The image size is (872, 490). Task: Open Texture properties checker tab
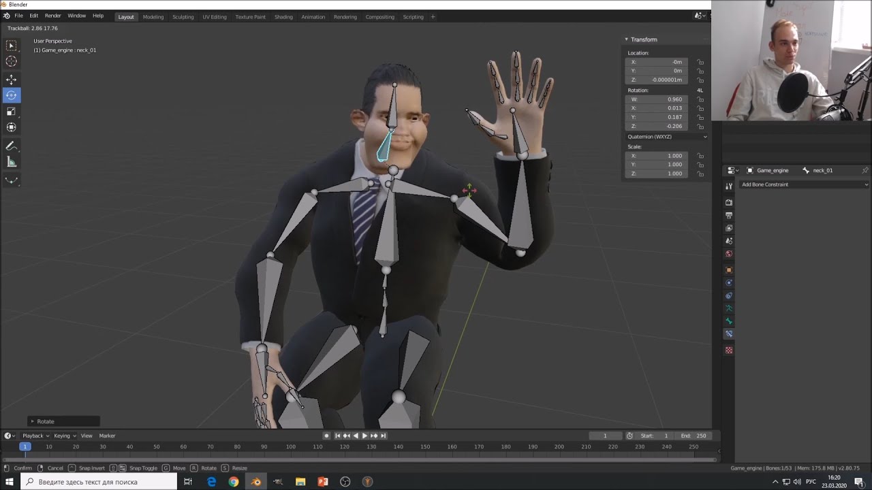(729, 350)
